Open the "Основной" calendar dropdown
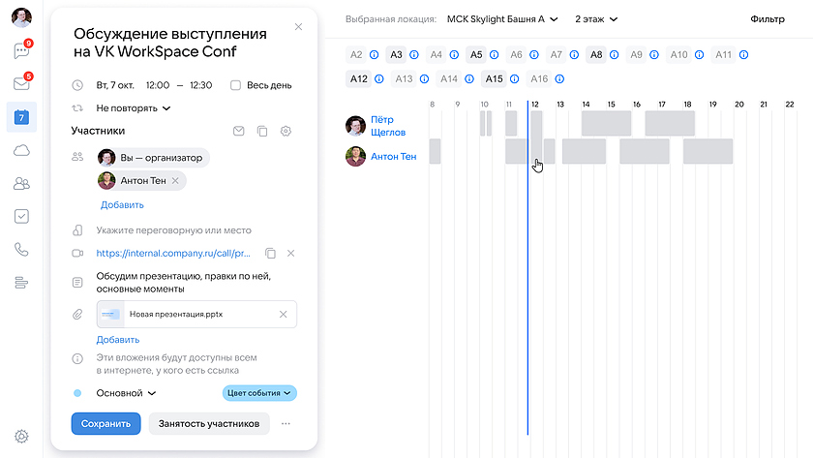Image resolution: width=813 pixels, height=458 pixels. point(126,393)
